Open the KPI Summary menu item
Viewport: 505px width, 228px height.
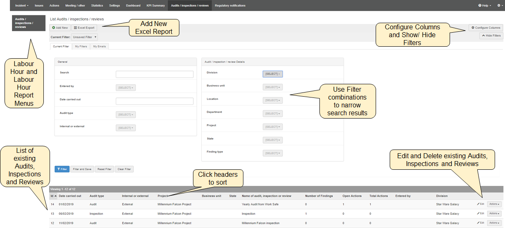(155, 5)
